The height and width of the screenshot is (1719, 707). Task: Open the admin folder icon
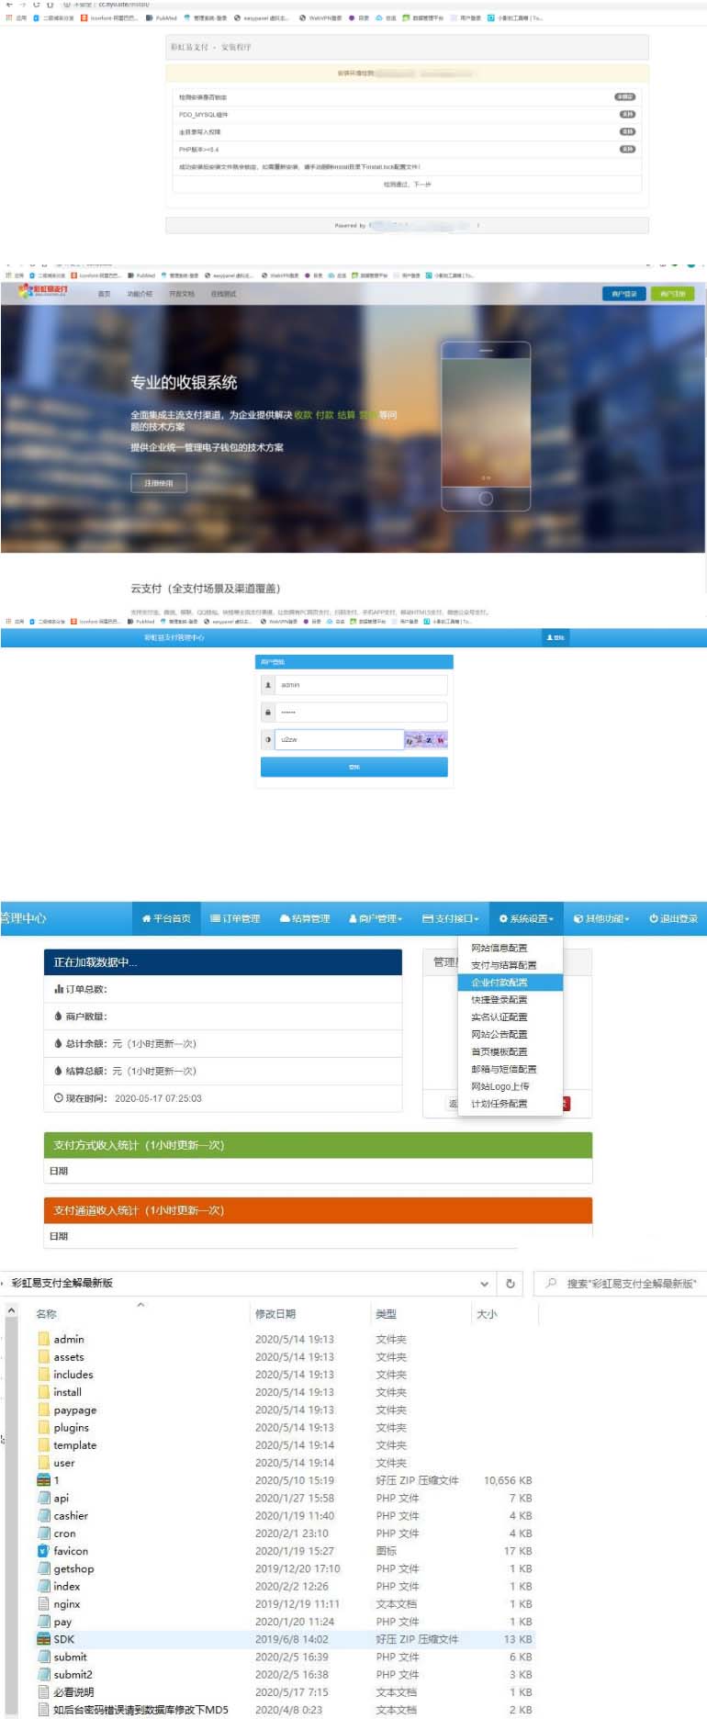click(x=44, y=1339)
